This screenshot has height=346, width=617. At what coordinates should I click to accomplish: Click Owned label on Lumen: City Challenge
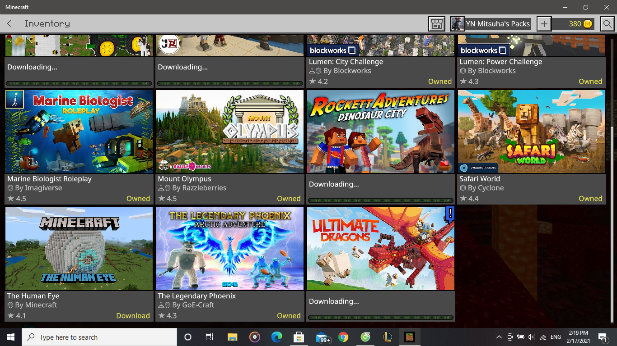[440, 82]
